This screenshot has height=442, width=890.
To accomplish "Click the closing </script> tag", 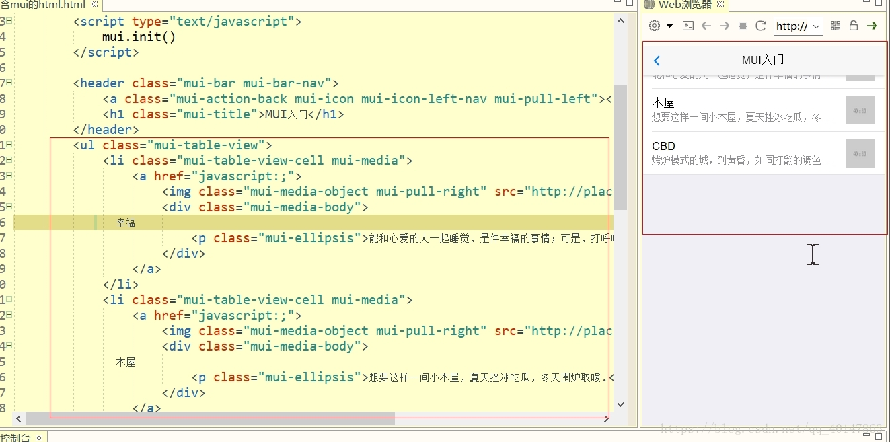I will coord(106,52).
